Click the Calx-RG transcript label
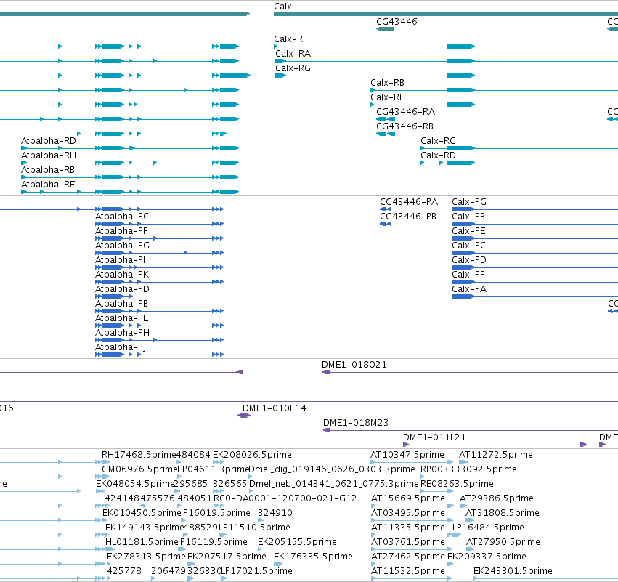 pos(293,68)
